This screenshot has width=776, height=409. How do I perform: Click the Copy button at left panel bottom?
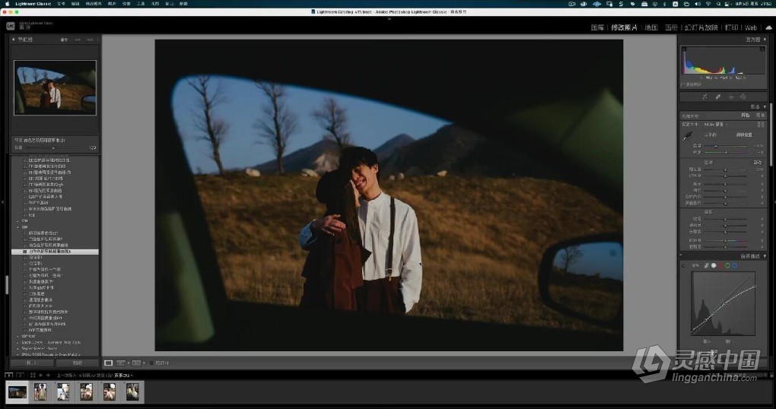coord(32,363)
